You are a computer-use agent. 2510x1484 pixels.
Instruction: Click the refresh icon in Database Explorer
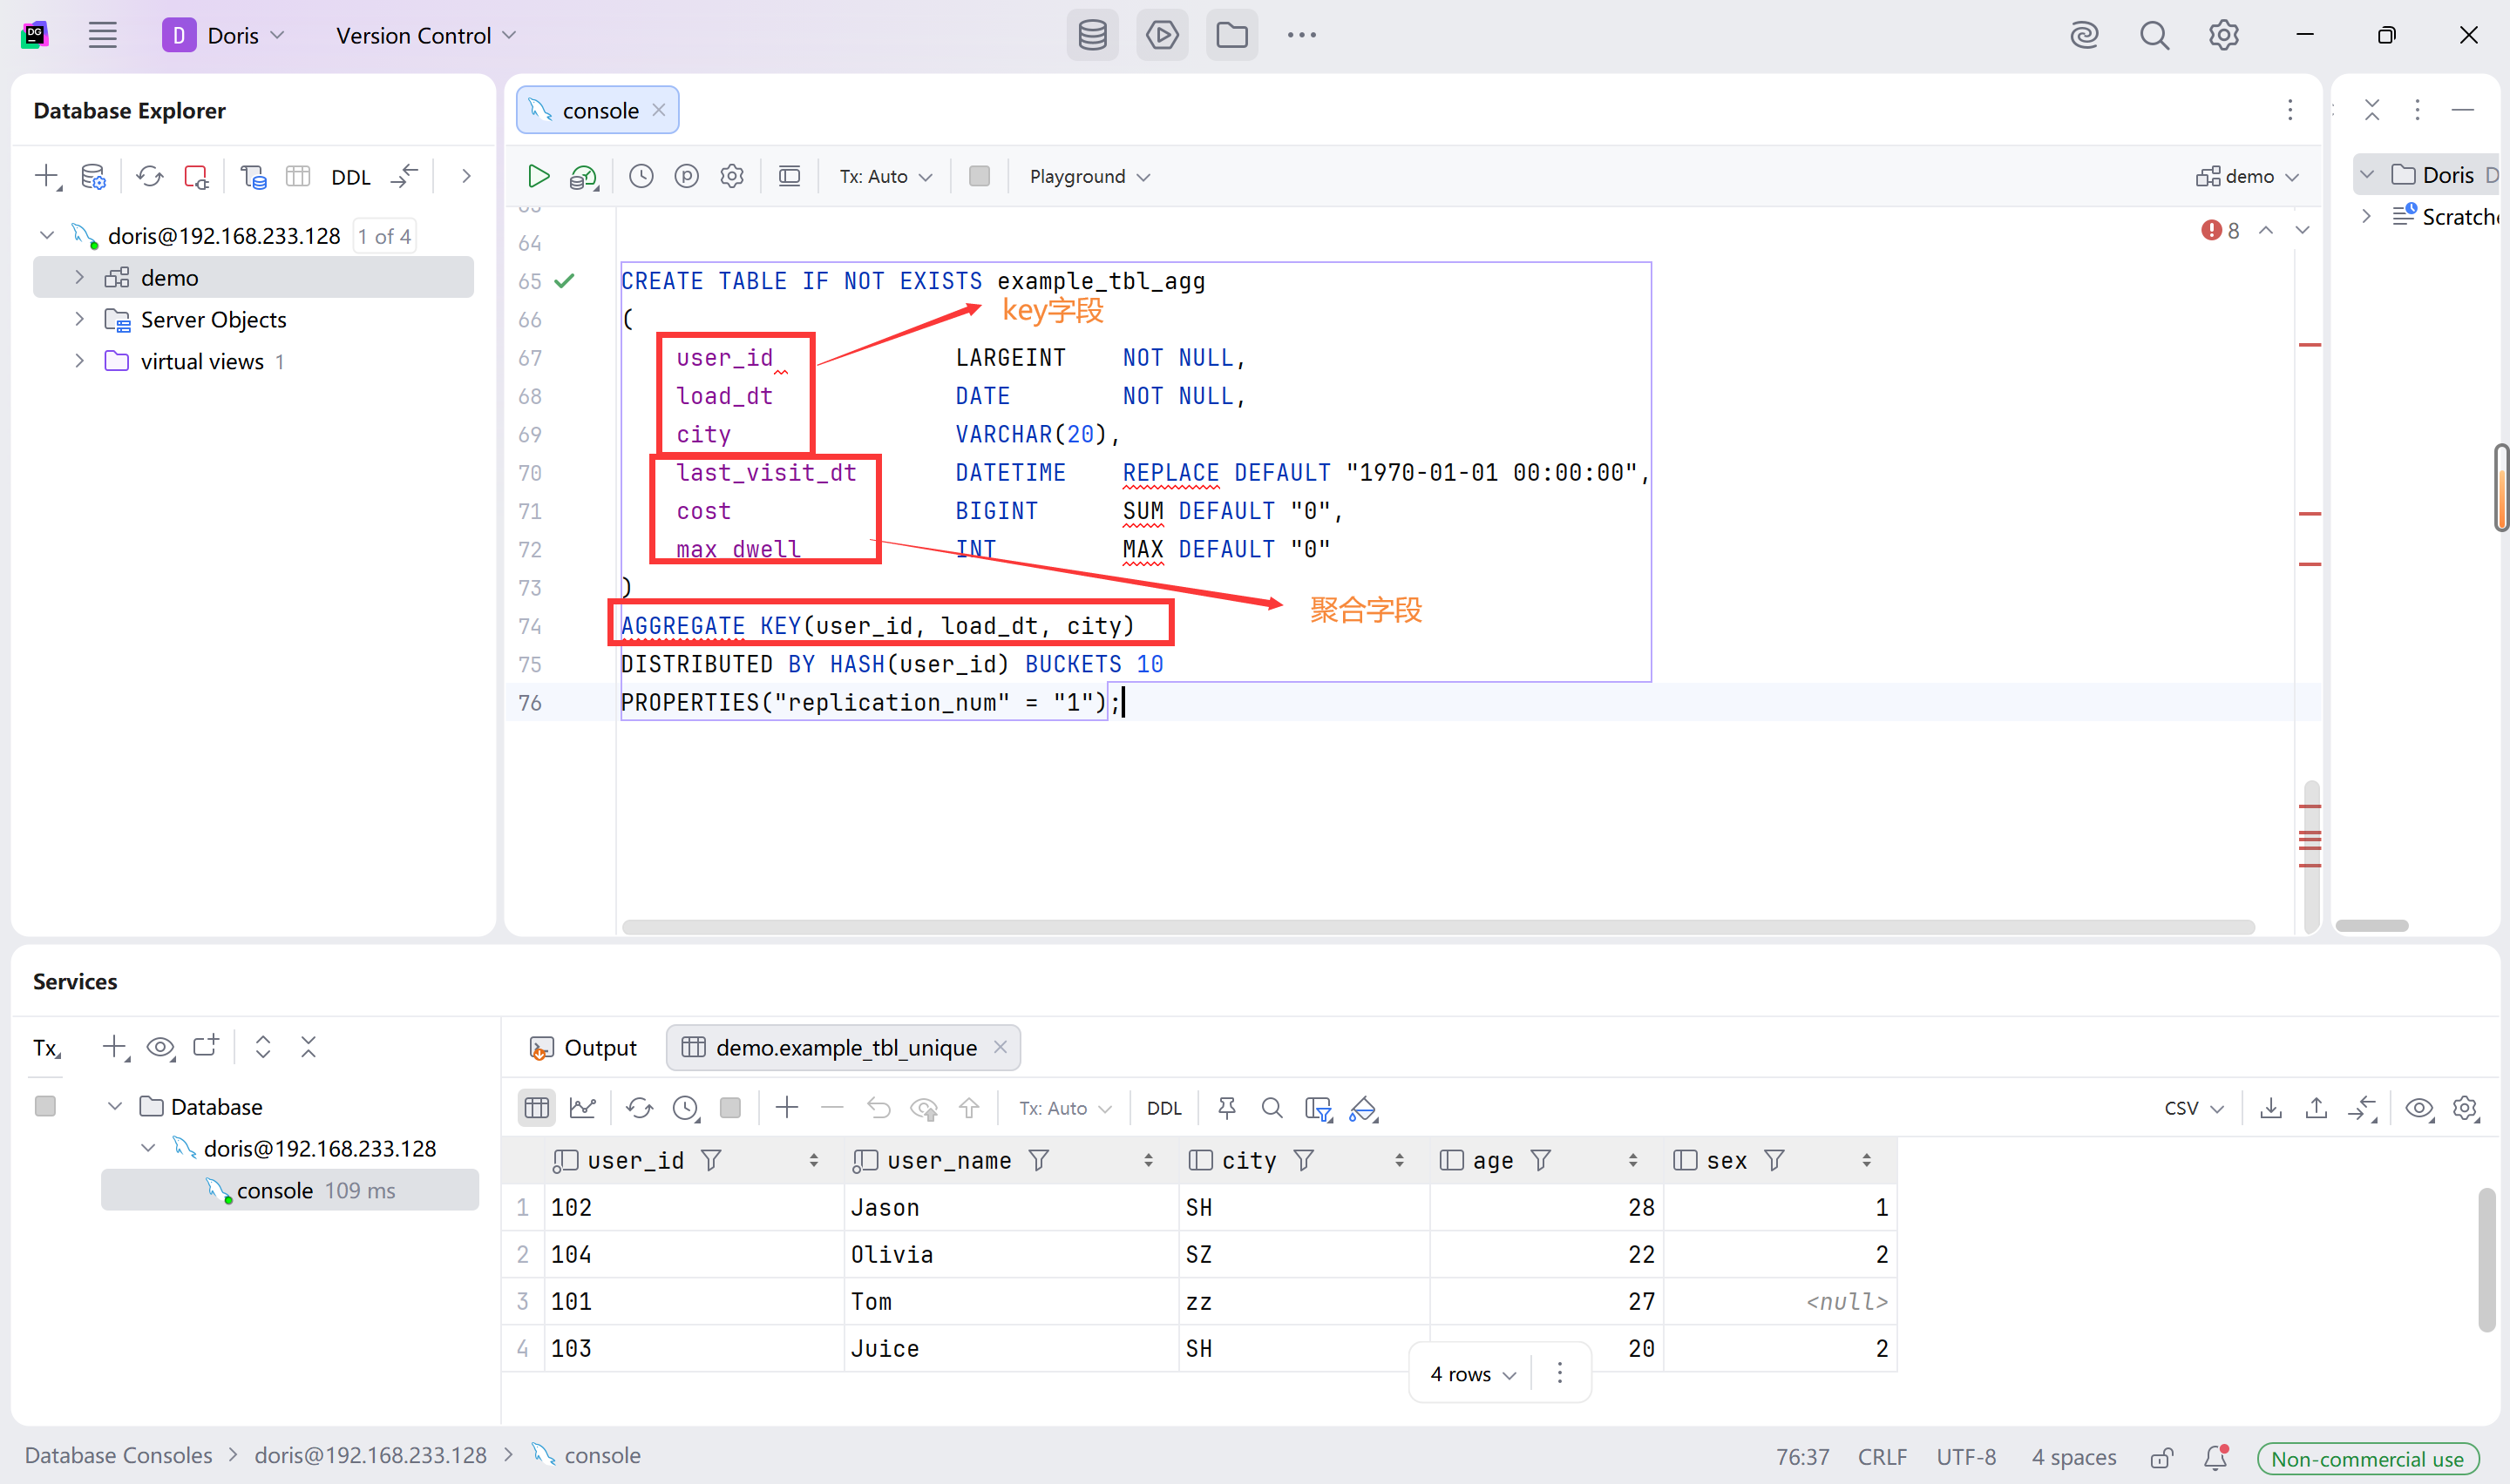pyautogui.click(x=150, y=177)
